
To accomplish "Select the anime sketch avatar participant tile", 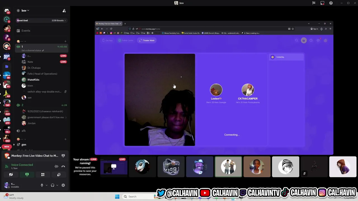I will pos(286,167).
